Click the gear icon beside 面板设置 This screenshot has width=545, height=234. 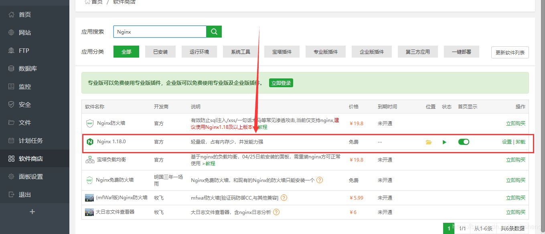11,177
